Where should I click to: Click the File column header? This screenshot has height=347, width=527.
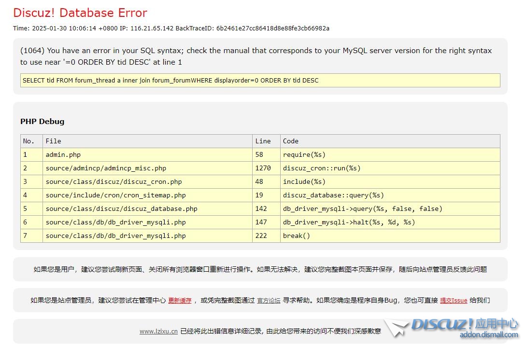click(147, 141)
